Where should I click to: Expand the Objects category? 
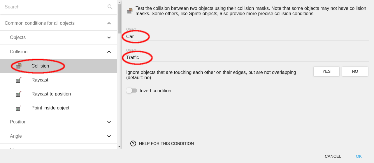(x=109, y=38)
